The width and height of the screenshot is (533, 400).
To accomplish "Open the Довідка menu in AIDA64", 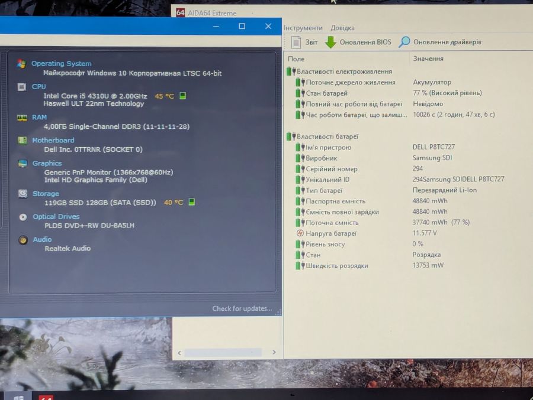I will coord(342,28).
